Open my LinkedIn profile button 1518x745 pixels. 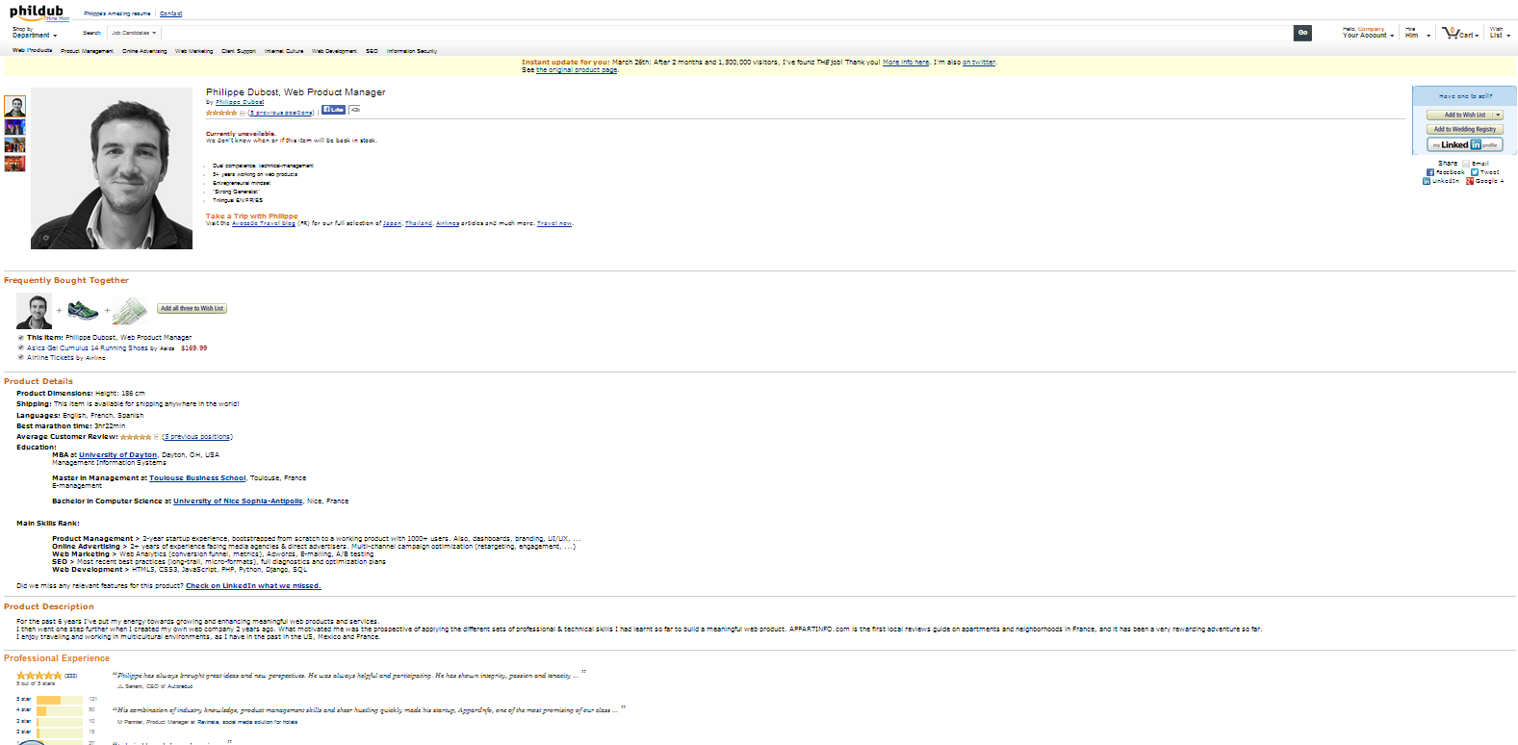(1465, 144)
